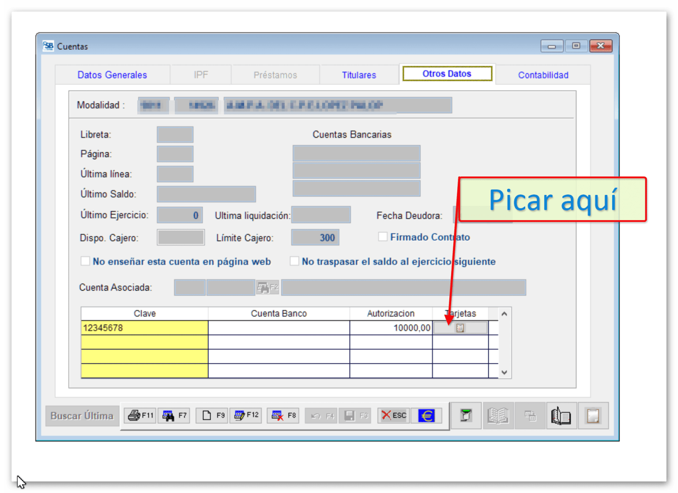The width and height of the screenshot is (678, 493).
Task: Click the Límite Cajero field showing 300
Action: [x=315, y=238]
